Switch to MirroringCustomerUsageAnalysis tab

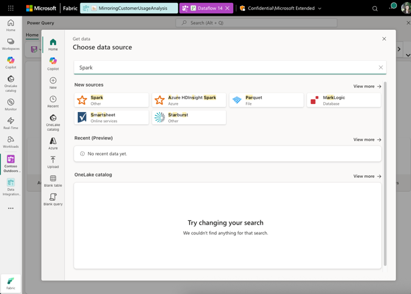tap(128, 8)
